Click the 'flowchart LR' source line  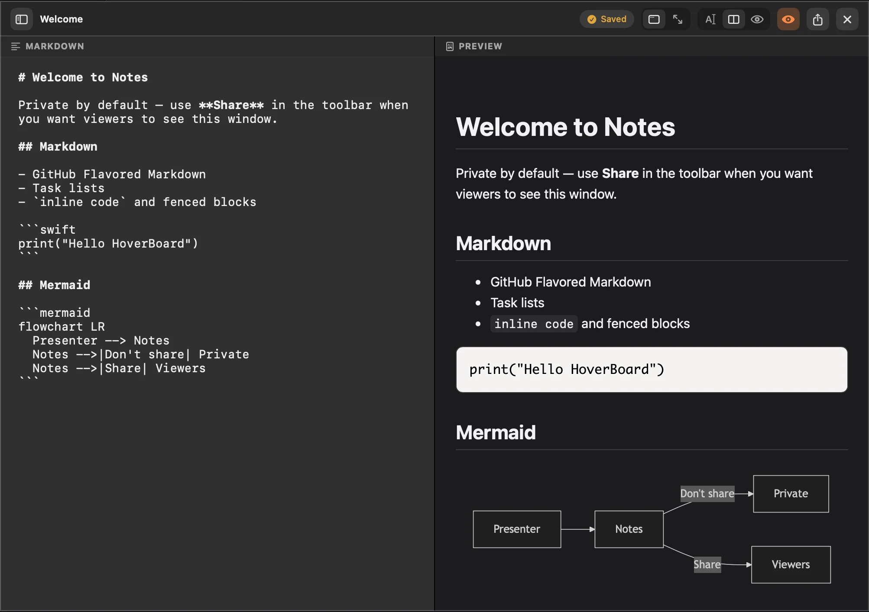[62, 327]
